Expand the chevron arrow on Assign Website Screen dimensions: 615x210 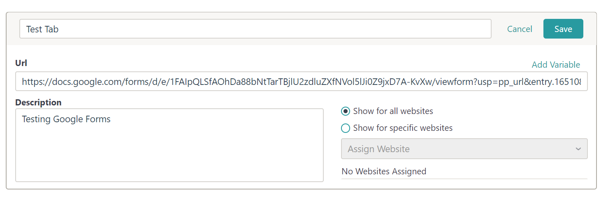578,149
